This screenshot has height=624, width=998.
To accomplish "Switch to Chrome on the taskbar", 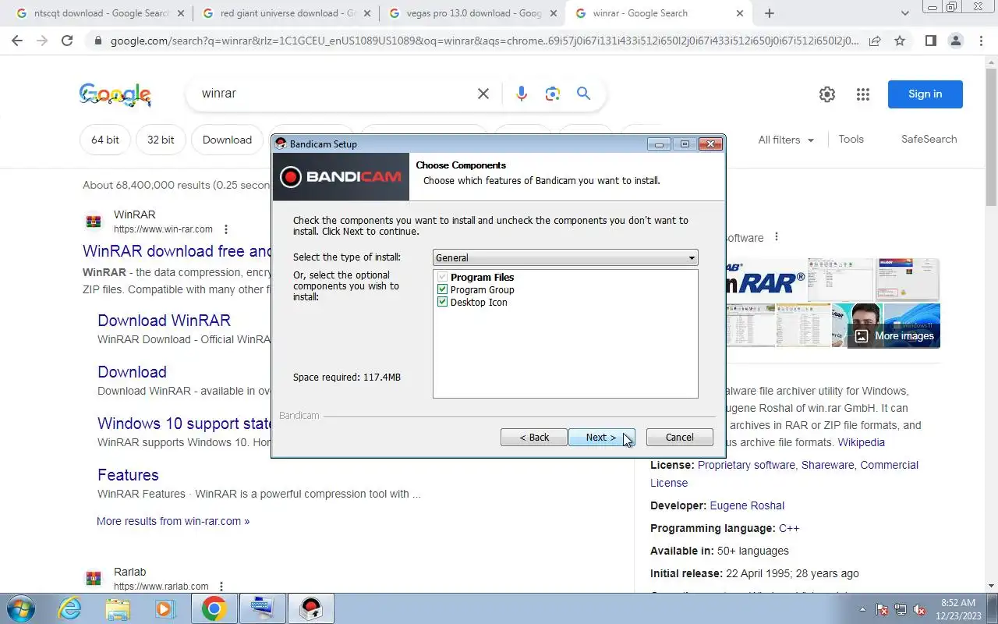I will coord(214,608).
